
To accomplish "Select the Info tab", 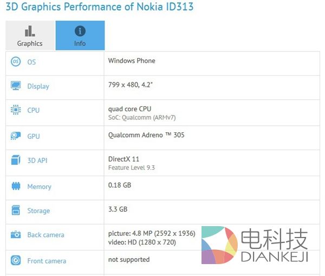I will (x=80, y=36).
